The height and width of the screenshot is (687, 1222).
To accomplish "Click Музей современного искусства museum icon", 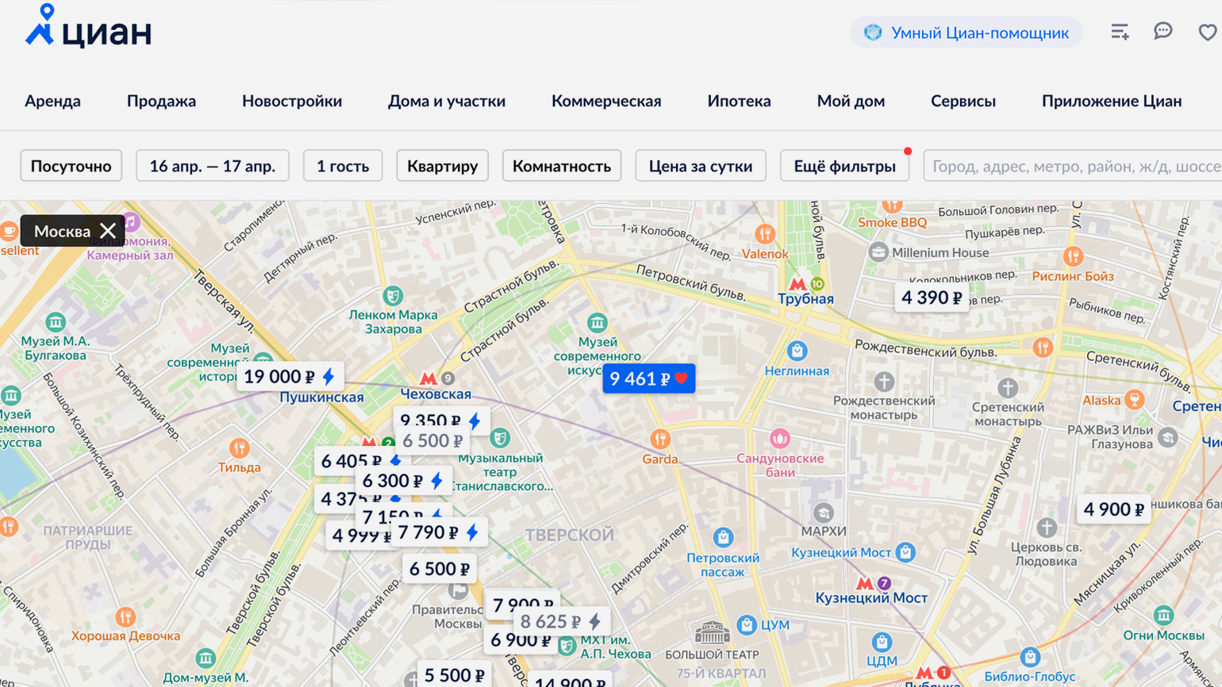I will 598,323.
